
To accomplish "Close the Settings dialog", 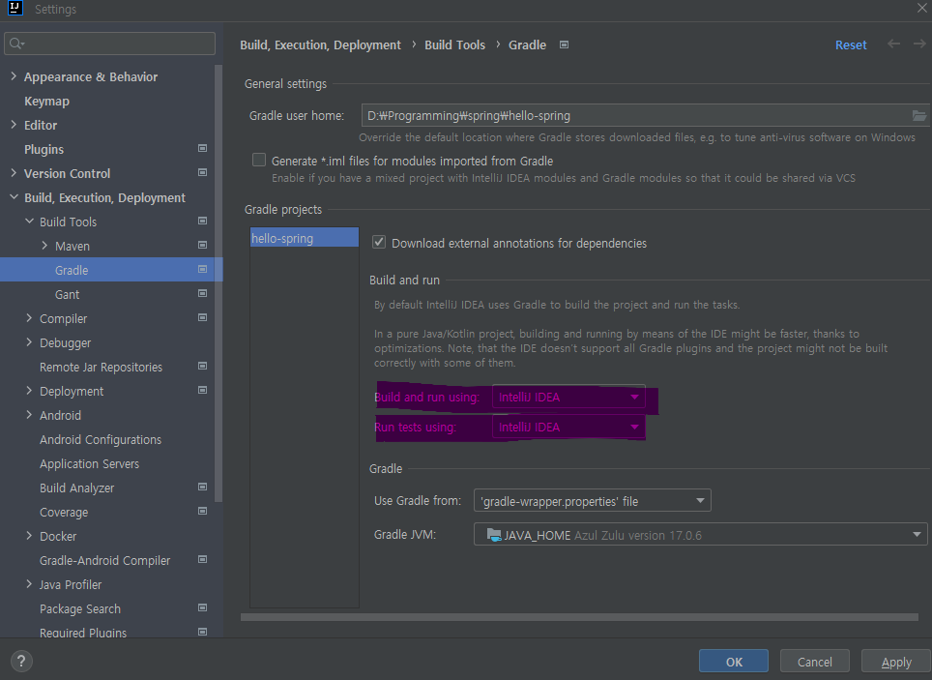I will [x=921, y=9].
